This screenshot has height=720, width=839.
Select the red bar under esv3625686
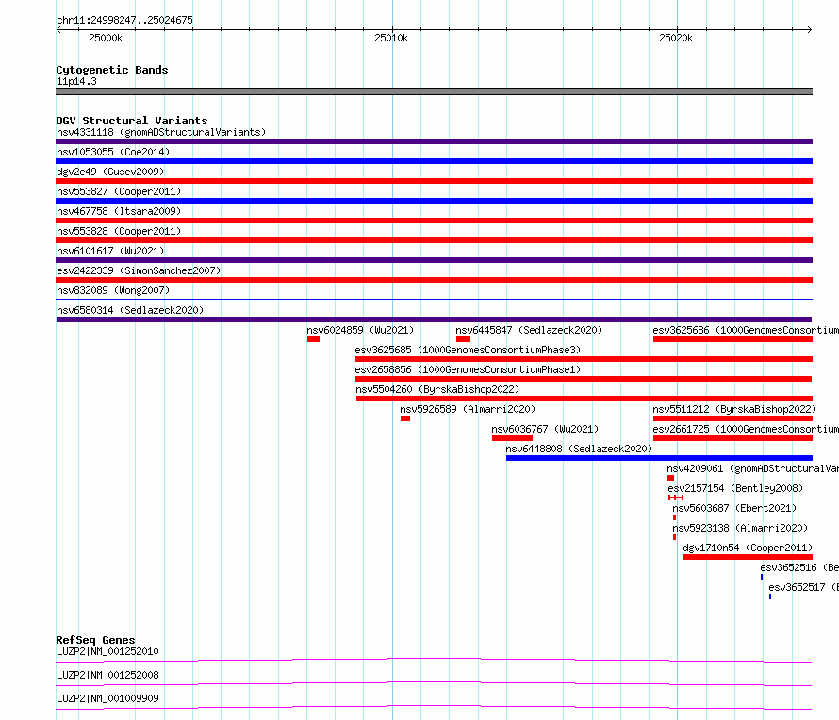click(x=733, y=339)
